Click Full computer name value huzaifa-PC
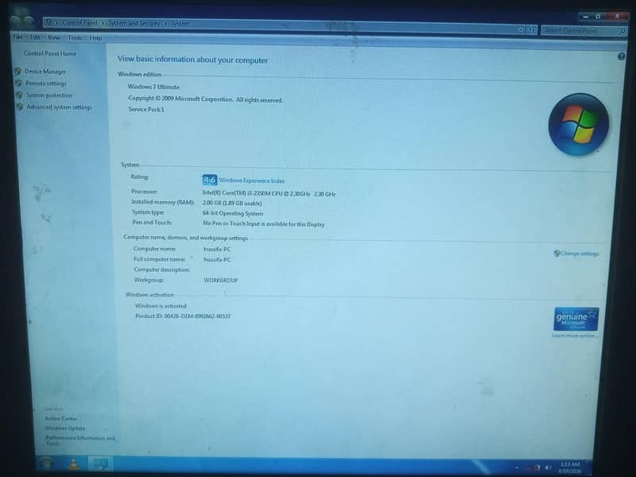The height and width of the screenshot is (477, 636). click(x=217, y=260)
